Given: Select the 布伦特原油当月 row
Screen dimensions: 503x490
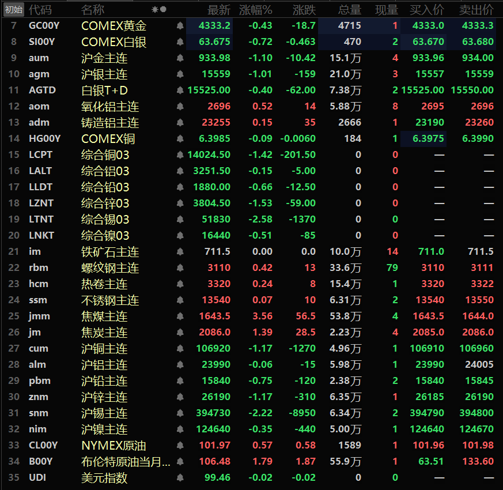Looking at the screenshot, I should pos(249,461).
